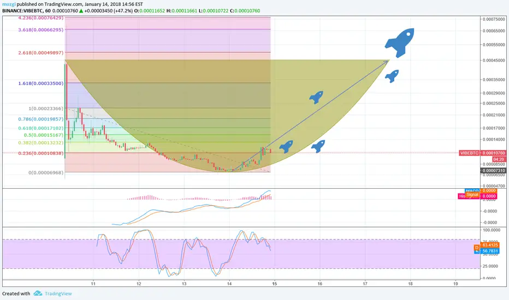
Task: Click date 19 on the time axis
Action: tap(455, 284)
